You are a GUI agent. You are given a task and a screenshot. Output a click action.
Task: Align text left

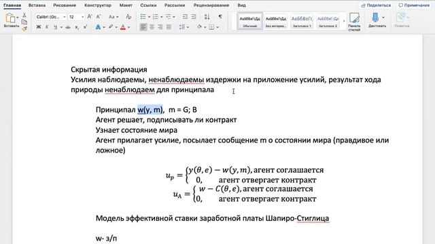(x=143, y=27)
